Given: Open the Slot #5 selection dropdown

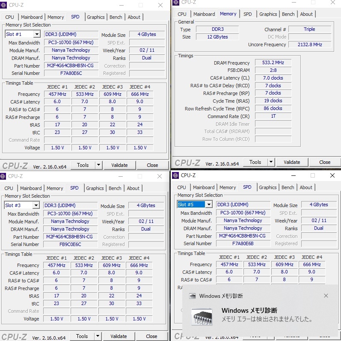Looking at the screenshot, I should pyautogui.click(x=209, y=205).
